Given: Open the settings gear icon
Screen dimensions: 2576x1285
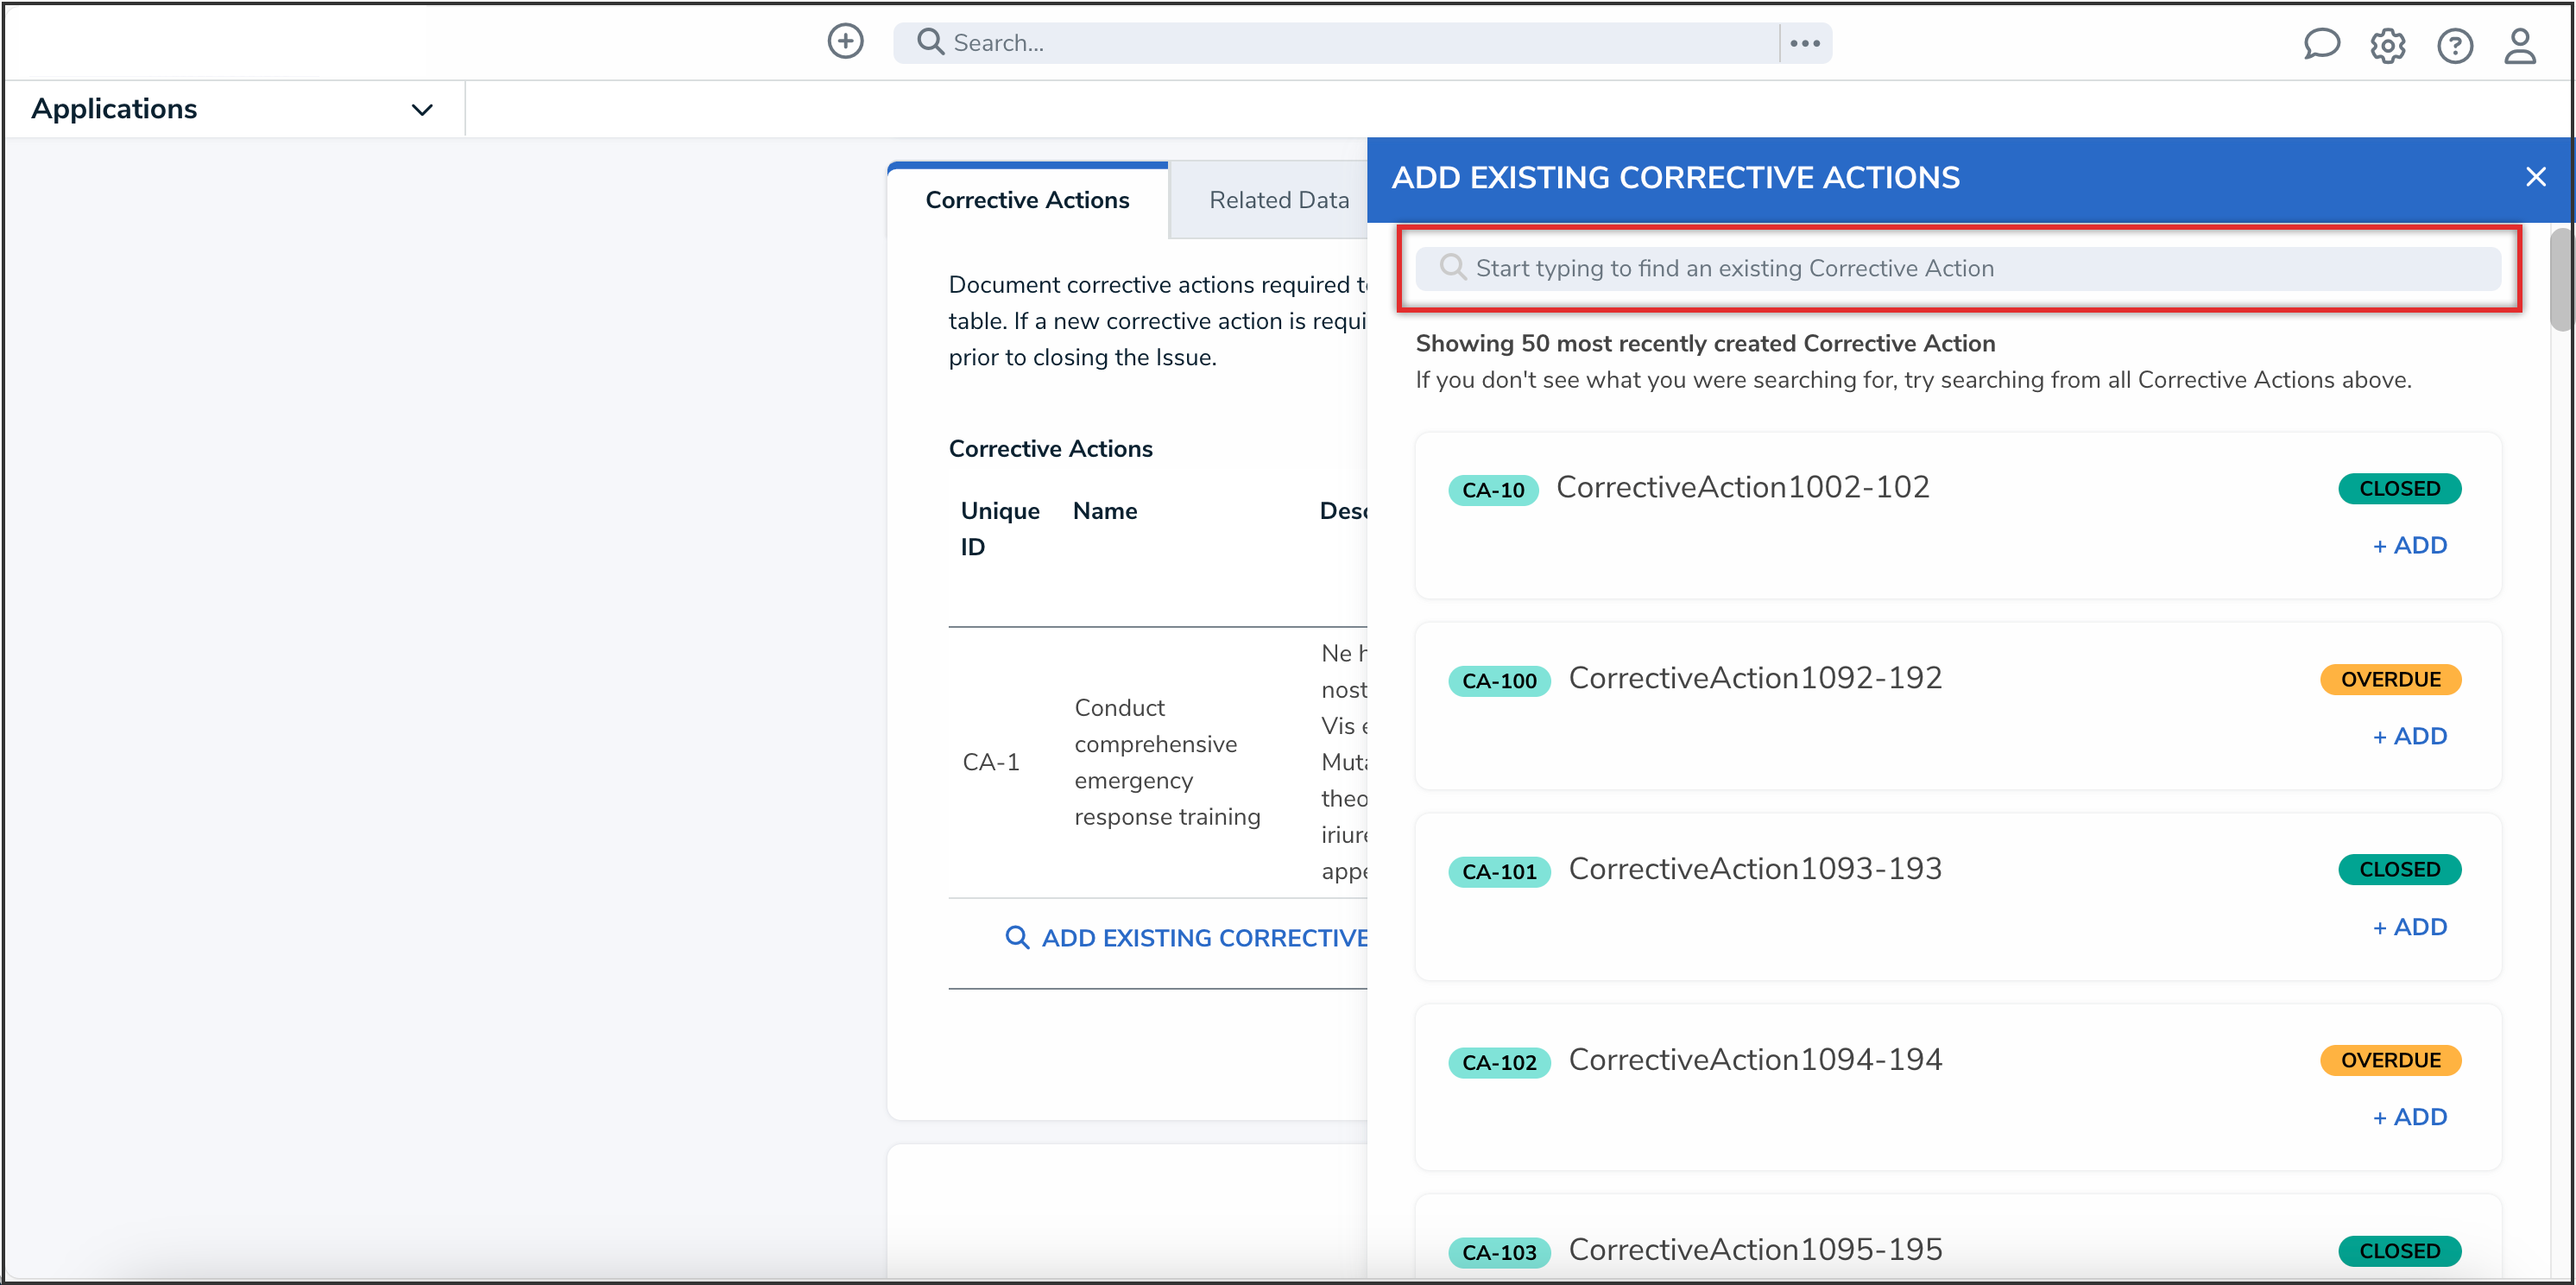Looking at the screenshot, I should click(x=2387, y=45).
